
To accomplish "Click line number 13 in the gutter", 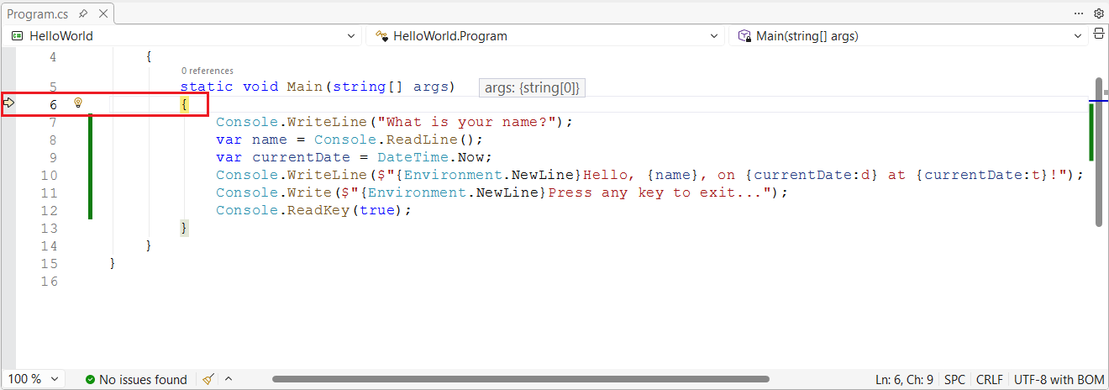I will (x=49, y=229).
